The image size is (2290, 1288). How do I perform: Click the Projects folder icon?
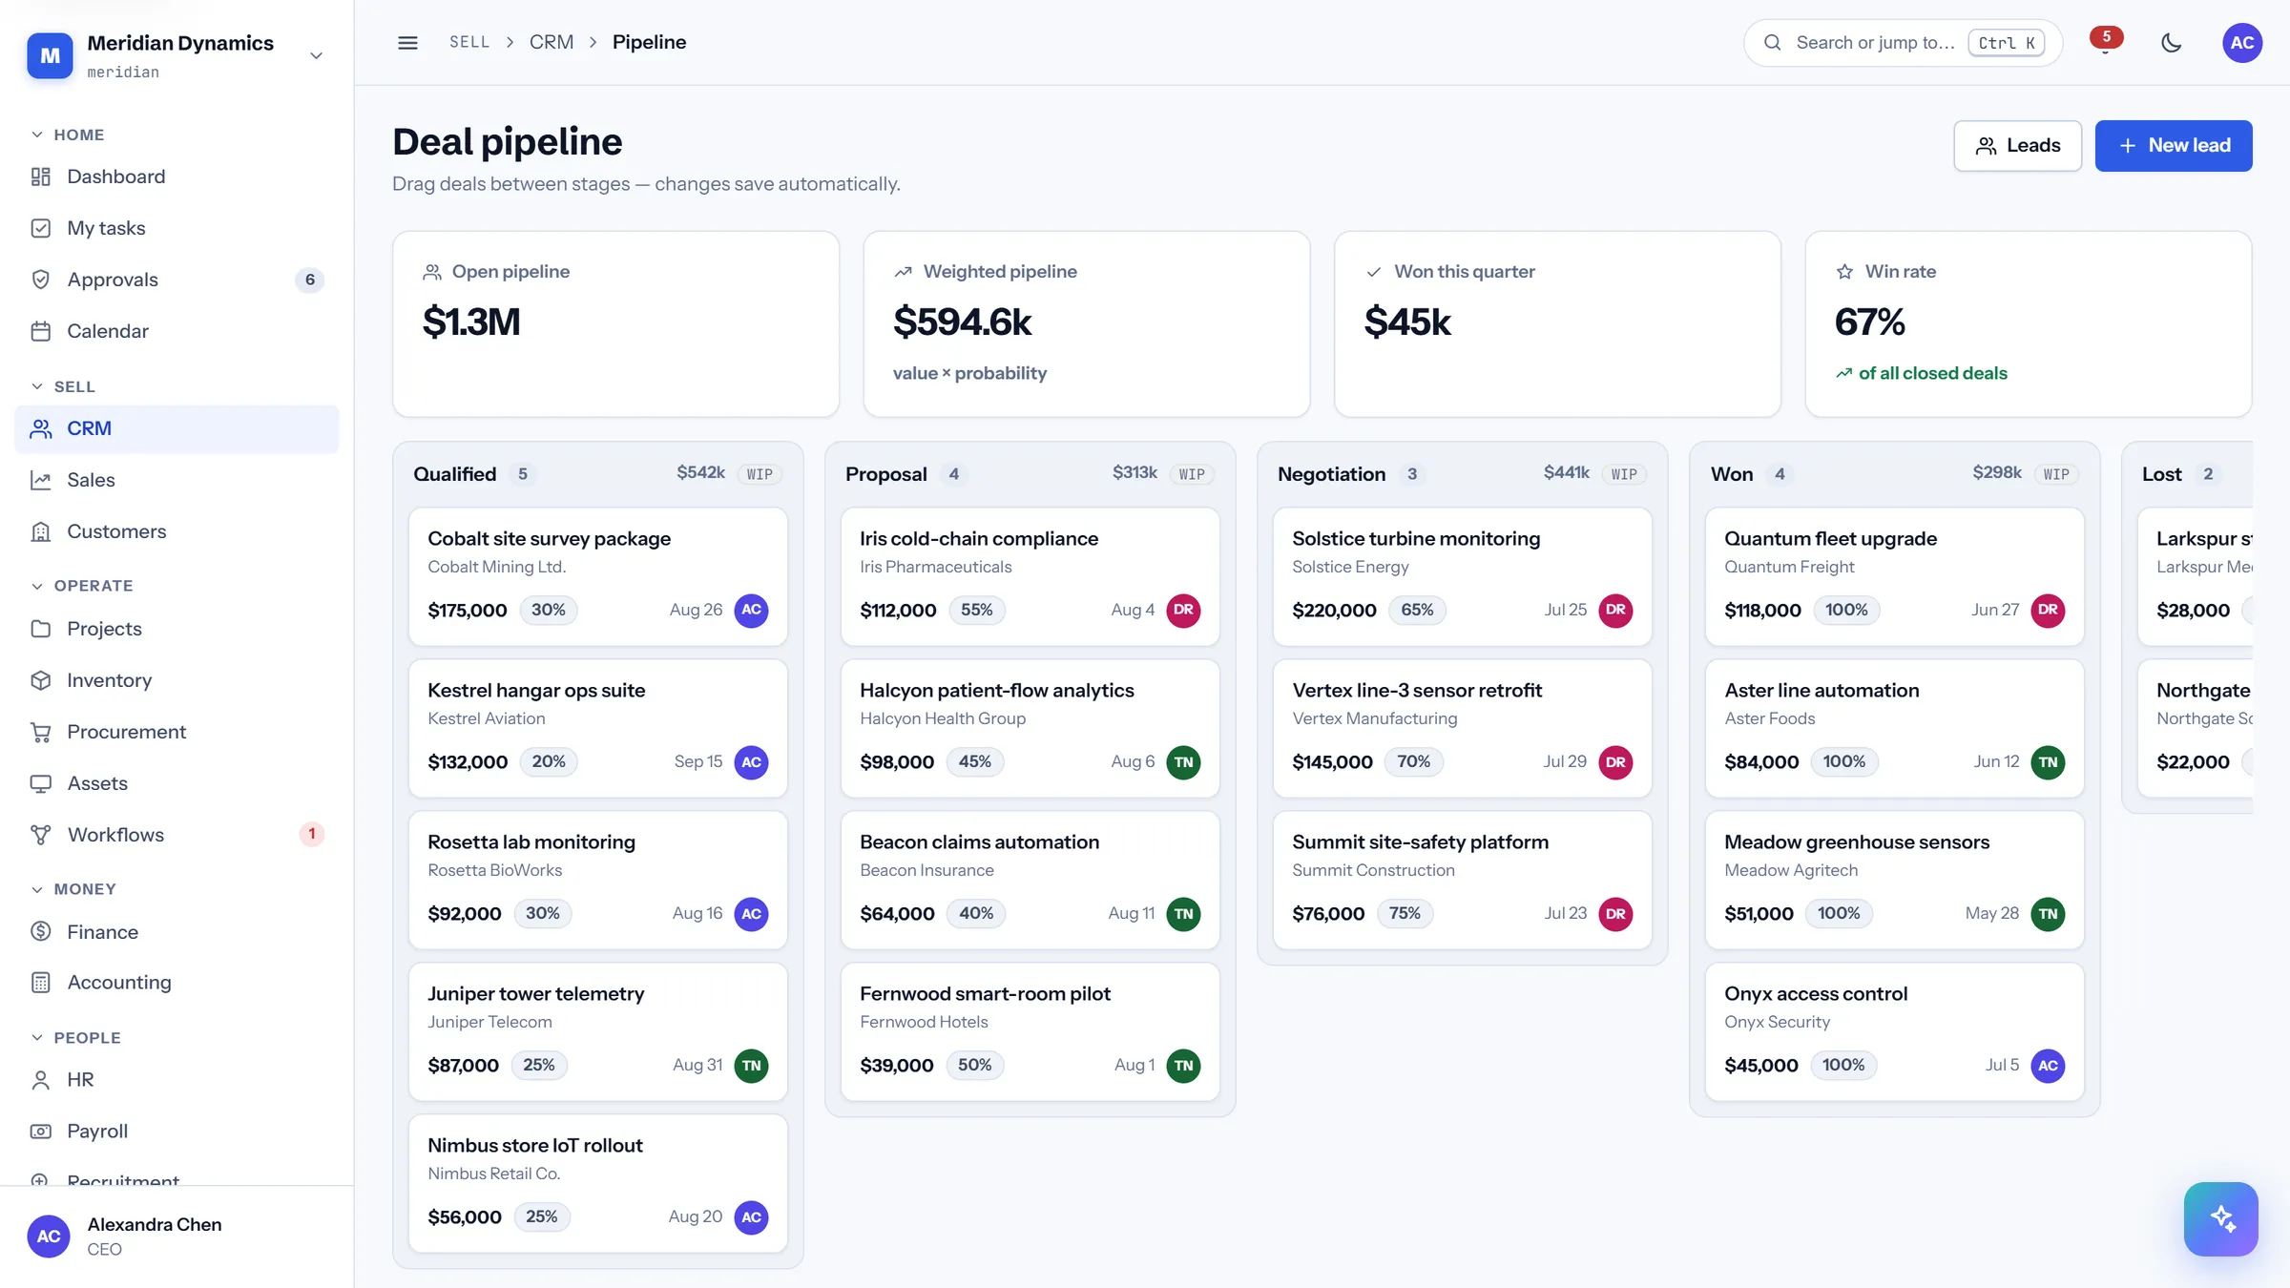point(40,629)
